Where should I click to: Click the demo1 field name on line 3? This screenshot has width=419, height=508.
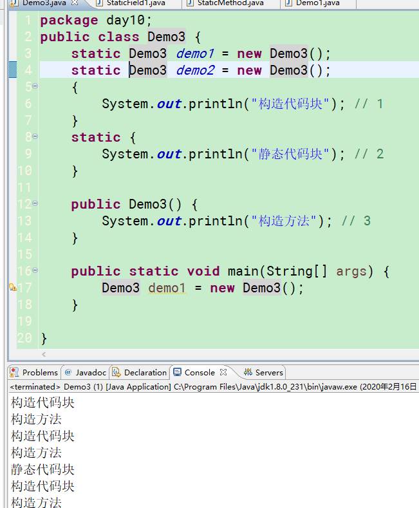point(195,53)
